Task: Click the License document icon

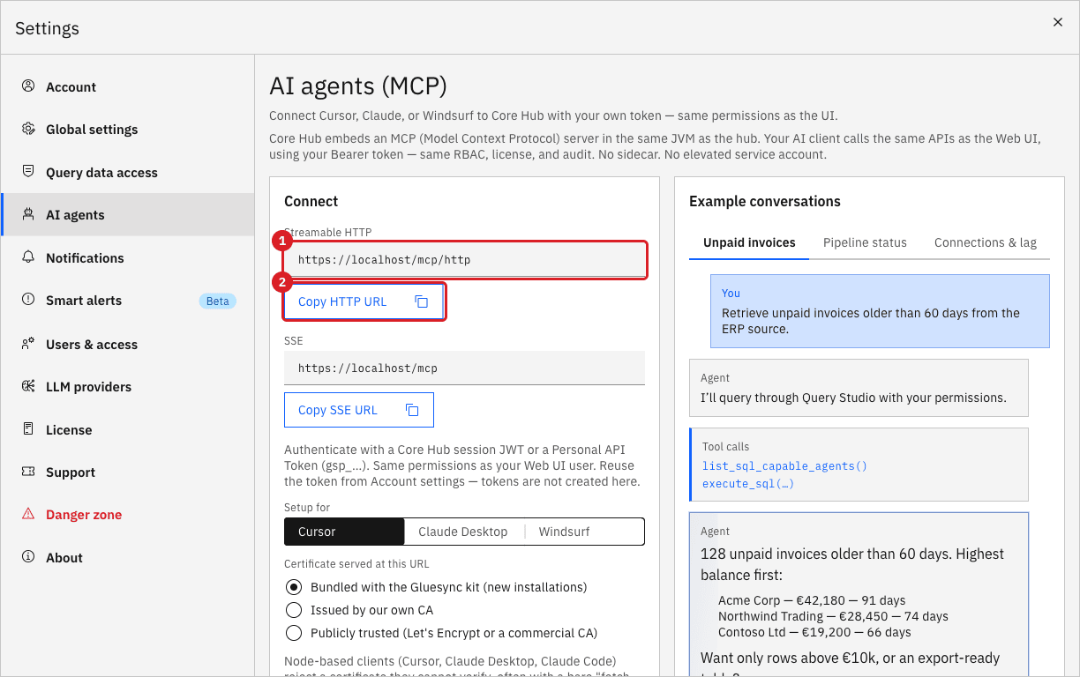Action: (x=28, y=429)
